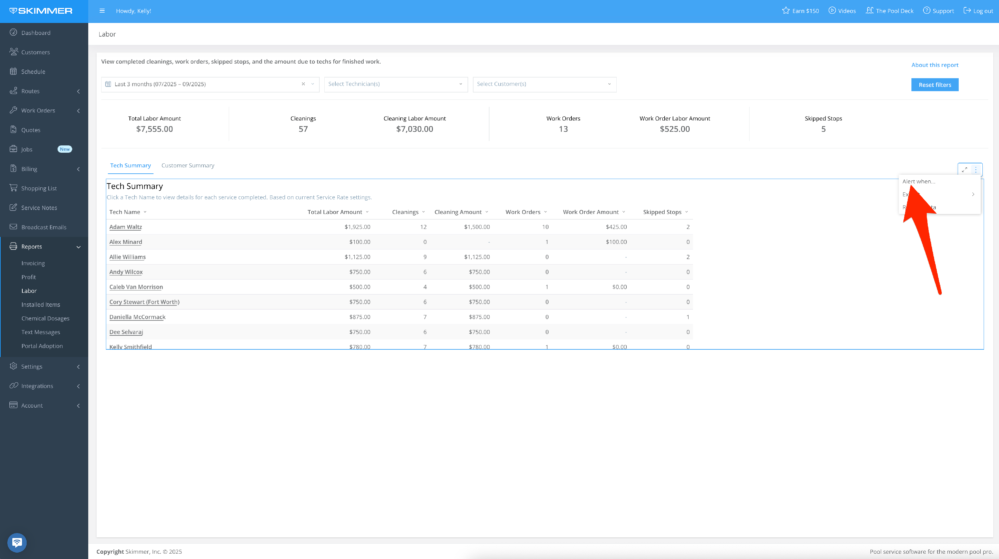Image resolution: width=999 pixels, height=559 pixels.
Task: Click the hamburger menu icon in header
Action: point(102,11)
